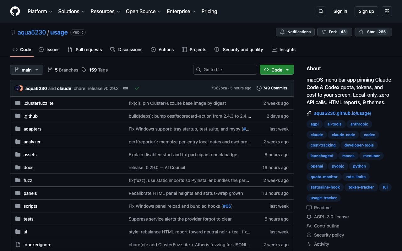Click the folder icon for analyzer
Image resolution: width=402 pixels, height=251 pixels.
pos(18,142)
